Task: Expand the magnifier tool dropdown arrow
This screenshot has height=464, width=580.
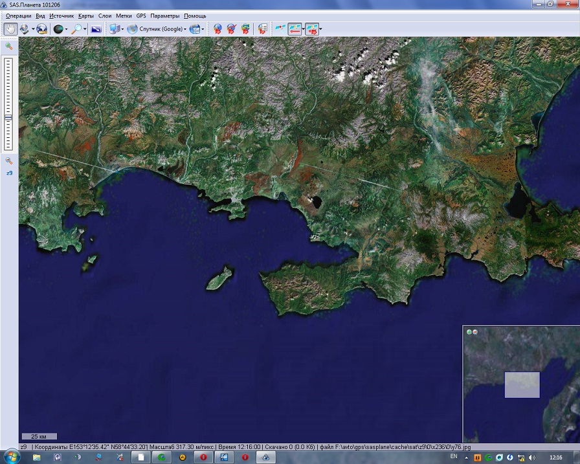Action: pos(85,29)
